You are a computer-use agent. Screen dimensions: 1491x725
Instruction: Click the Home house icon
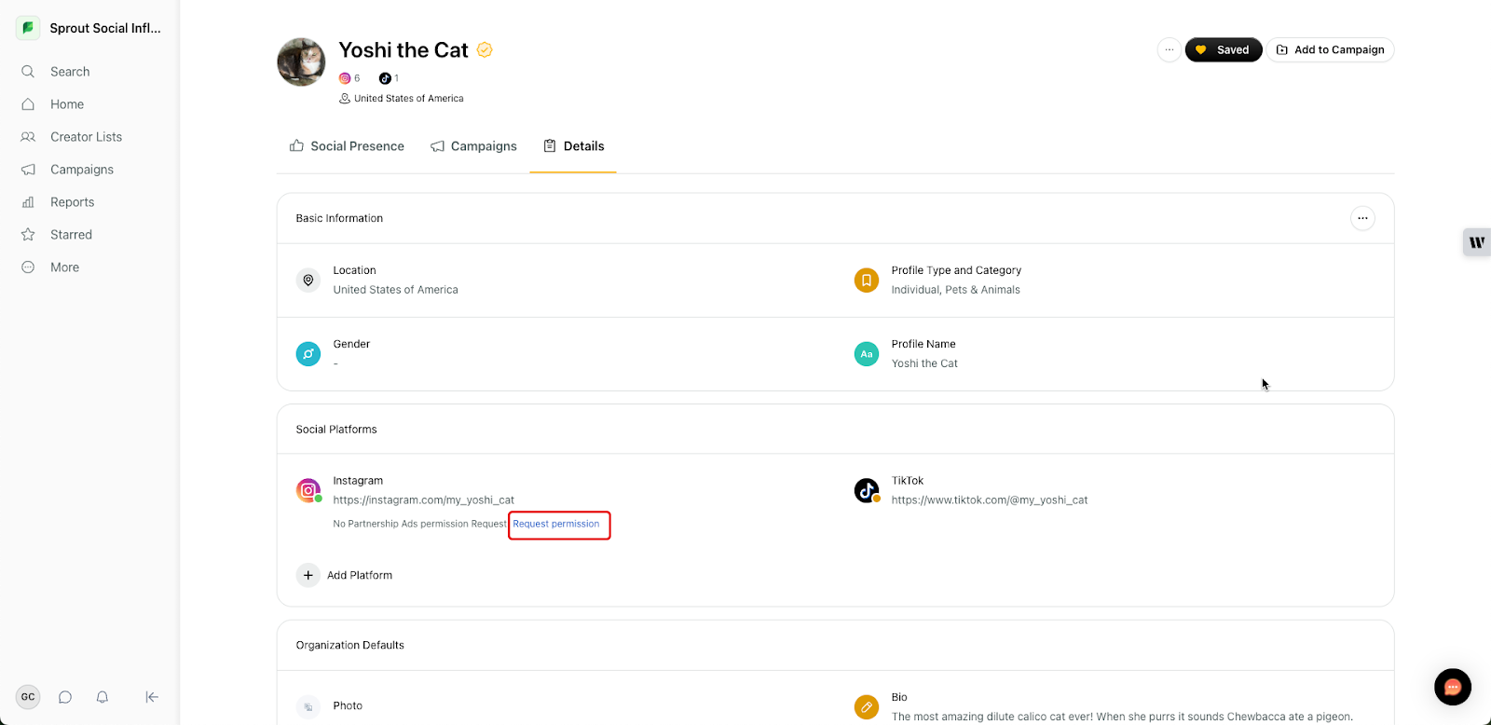(x=28, y=104)
